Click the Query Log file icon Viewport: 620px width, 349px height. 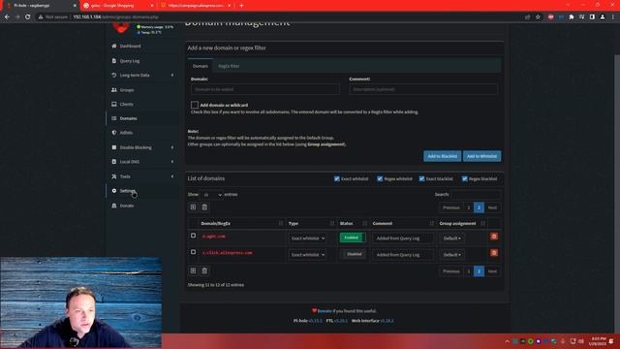(114, 60)
